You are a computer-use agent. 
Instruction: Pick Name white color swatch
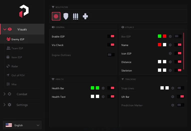pyautogui.click(x=164, y=45)
